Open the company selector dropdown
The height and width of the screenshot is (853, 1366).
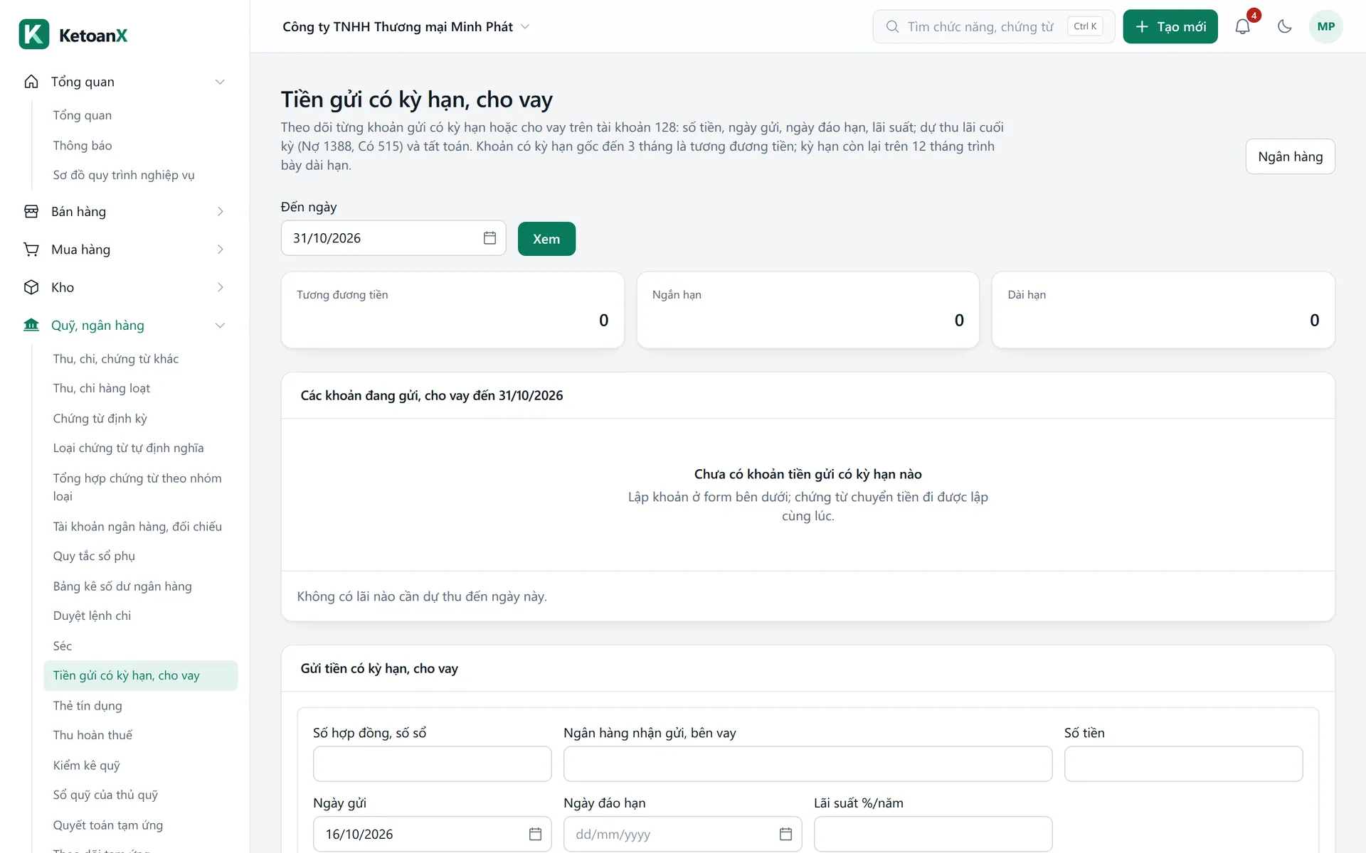[x=406, y=26]
